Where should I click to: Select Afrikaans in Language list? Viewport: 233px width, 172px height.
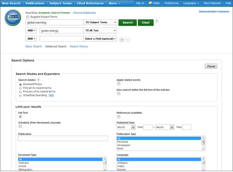pyautogui.click(x=159, y=163)
